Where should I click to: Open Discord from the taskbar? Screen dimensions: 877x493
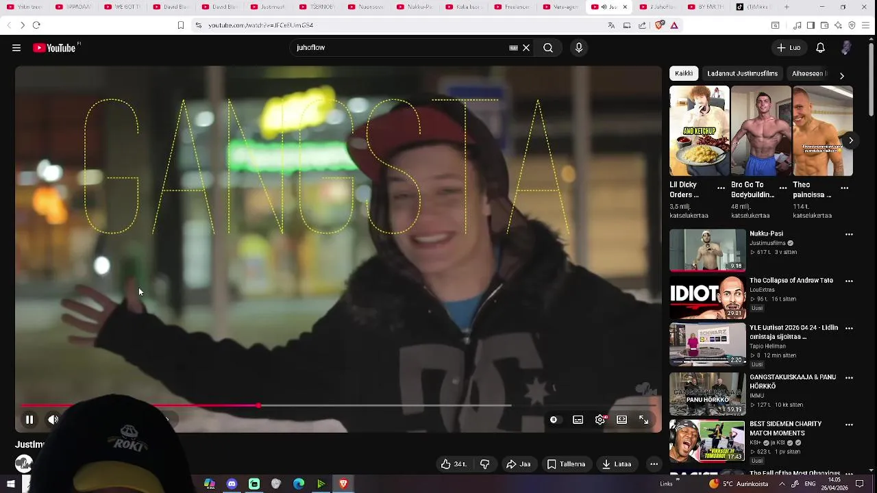click(232, 484)
